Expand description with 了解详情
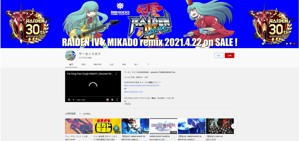Viewport: 299px width, 141px height. coord(127,104)
